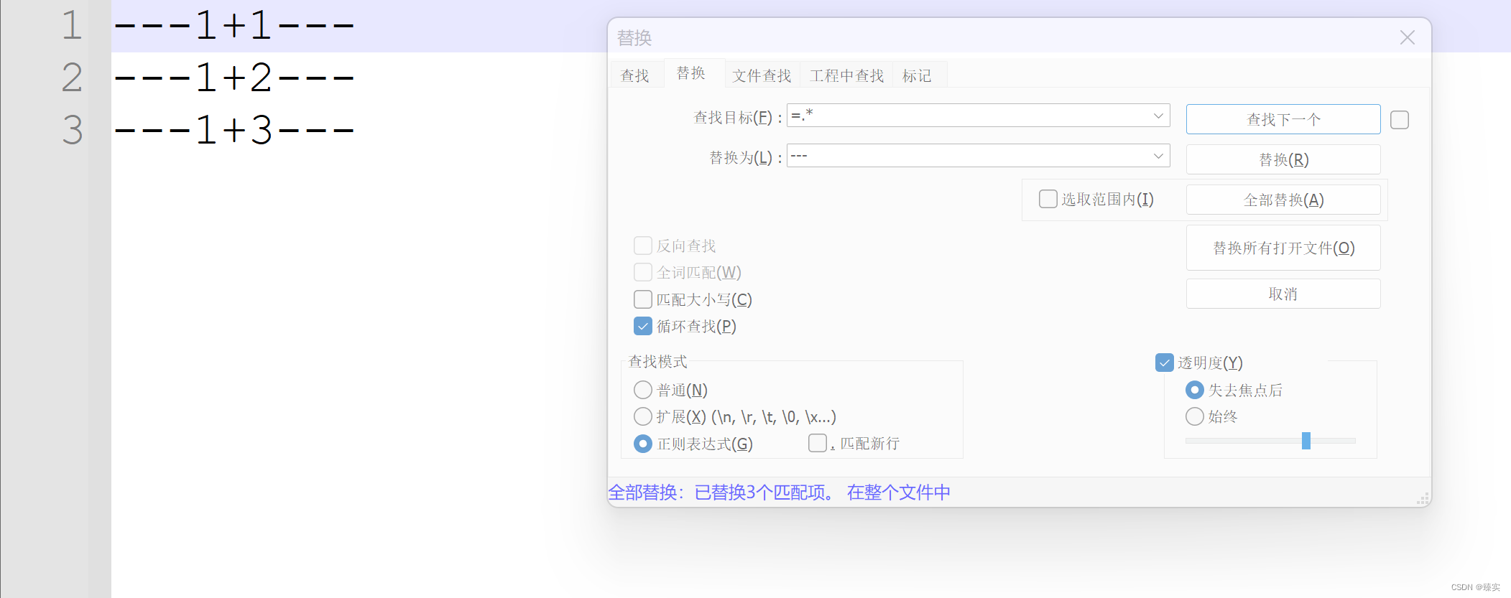
Task: Close the 替换 dialog with the X
Action: (1407, 37)
